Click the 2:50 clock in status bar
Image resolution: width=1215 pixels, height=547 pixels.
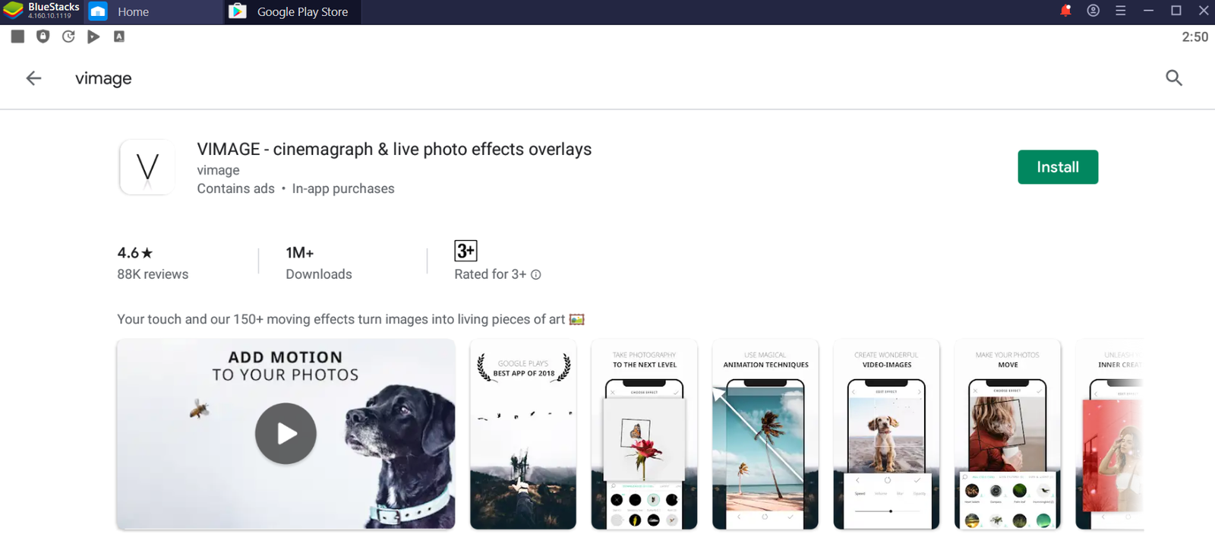tap(1194, 36)
